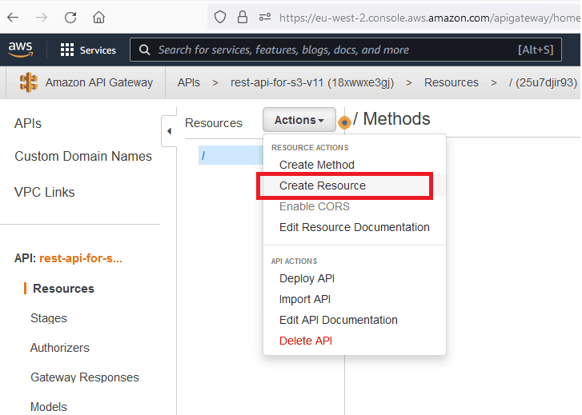582x415 pixels.
Task: Select Create Method from menu
Action: [316, 165]
